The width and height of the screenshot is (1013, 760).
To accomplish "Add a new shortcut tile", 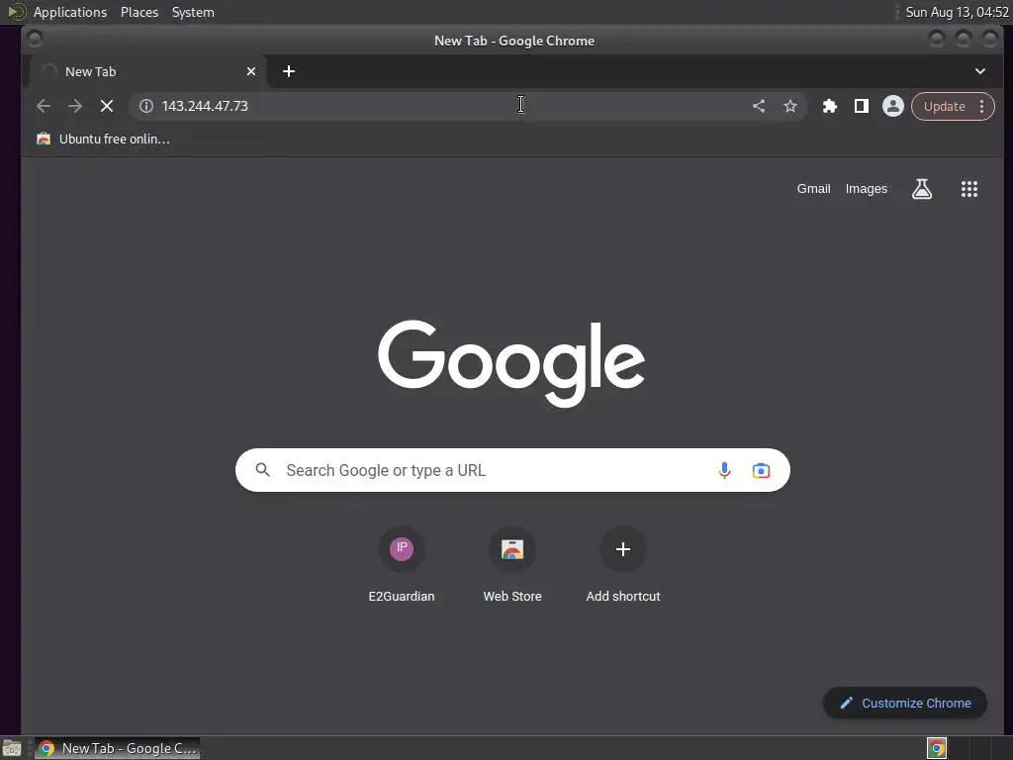I will click(623, 565).
